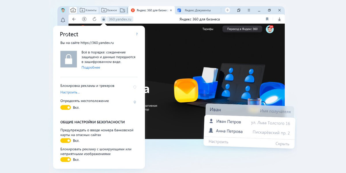This screenshot has width=346, height=173.
Task: Click the ул. Льва Толстого 16 address
Action: [x=270, y=123]
